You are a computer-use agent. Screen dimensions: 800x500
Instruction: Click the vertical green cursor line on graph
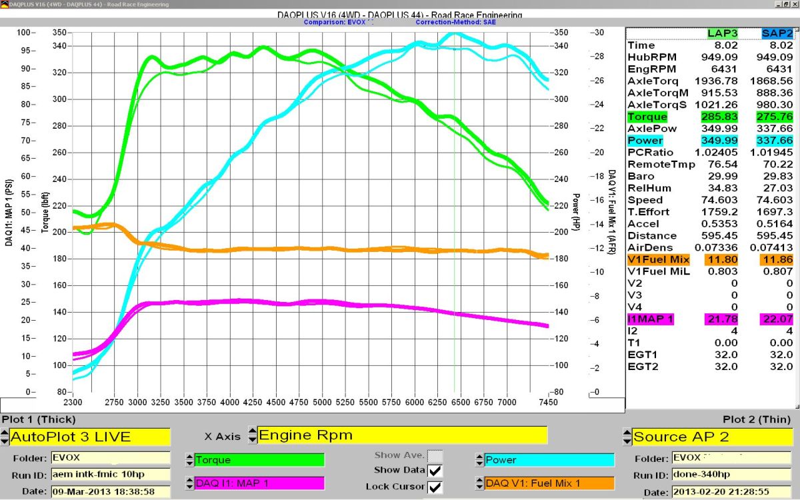pos(455,213)
